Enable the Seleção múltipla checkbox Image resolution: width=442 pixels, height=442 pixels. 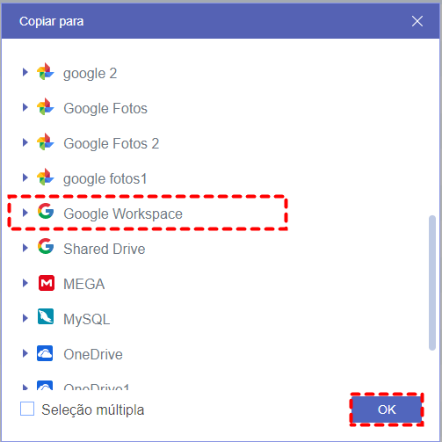27,409
